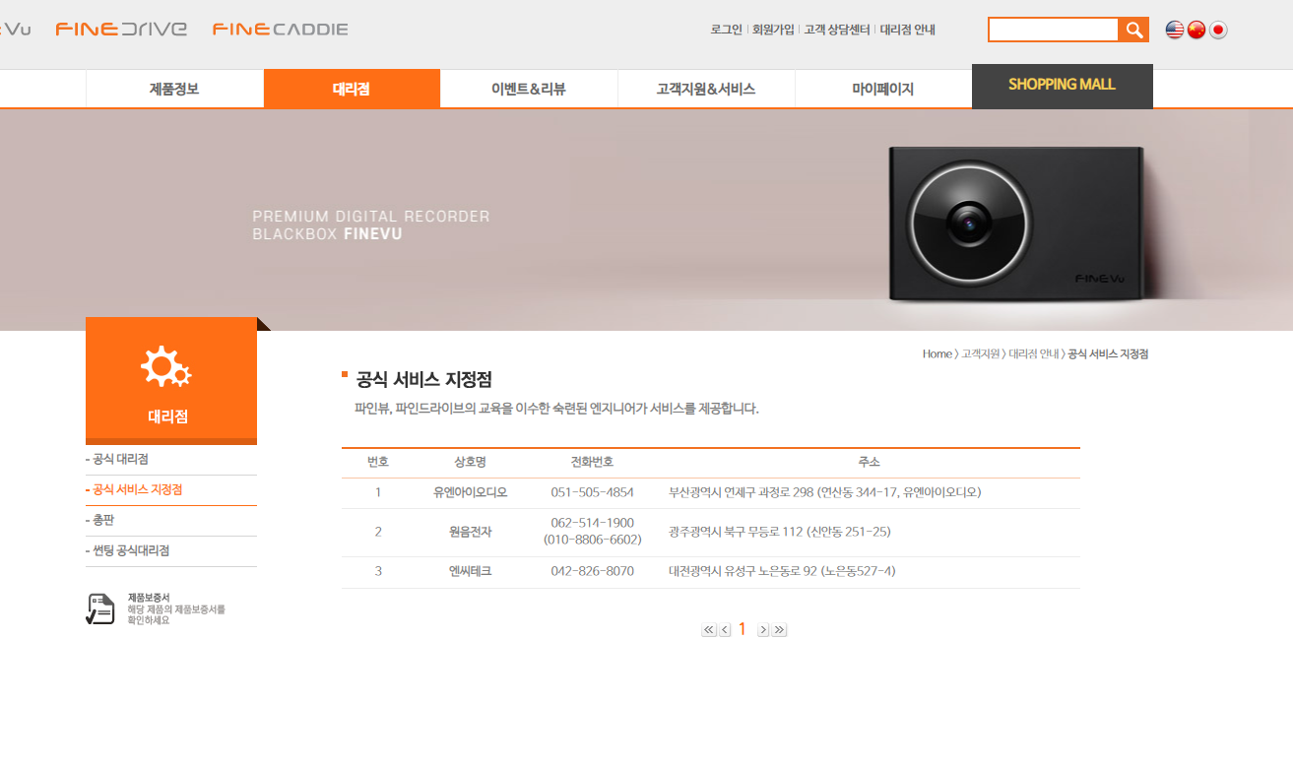Go to last page double-arrow icon
The height and width of the screenshot is (767, 1293).
(780, 630)
